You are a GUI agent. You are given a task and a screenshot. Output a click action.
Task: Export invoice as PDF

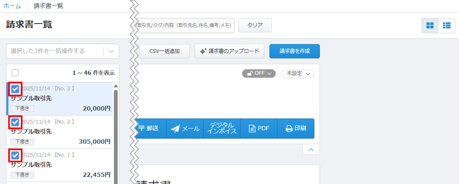pos(259,129)
